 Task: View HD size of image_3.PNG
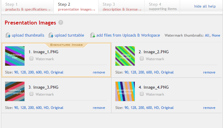pos(46,108)
